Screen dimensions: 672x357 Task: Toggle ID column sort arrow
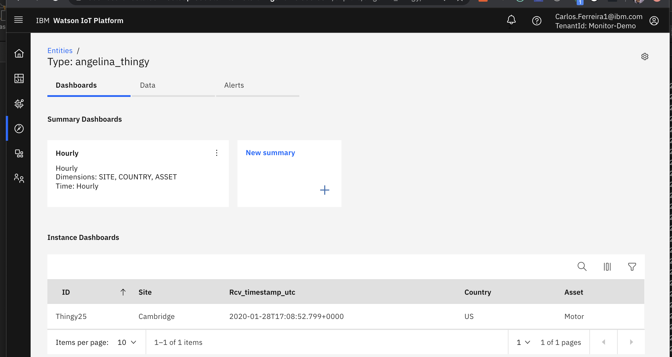pos(123,292)
